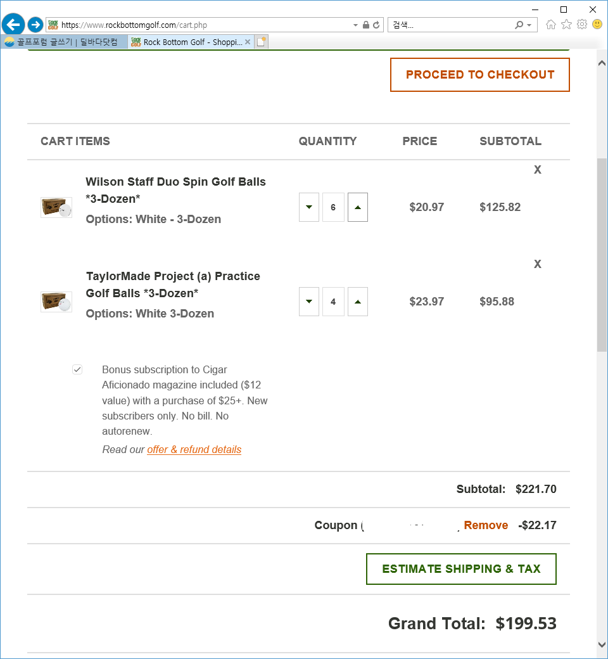Open Favorites star icon
The width and height of the screenshot is (608, 659).
point(566,25)
